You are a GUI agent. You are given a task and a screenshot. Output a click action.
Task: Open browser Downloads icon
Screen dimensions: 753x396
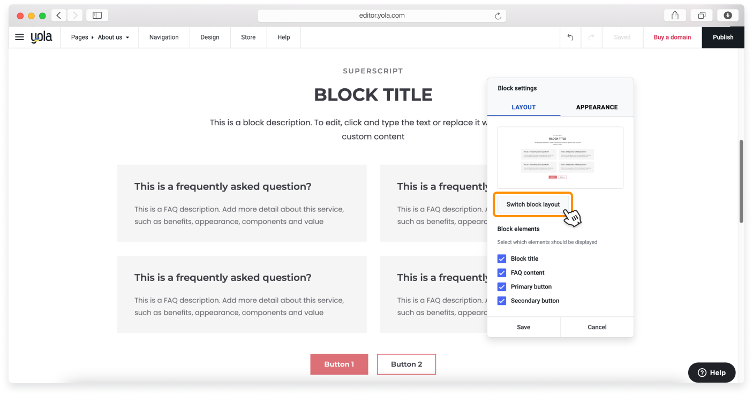pos(728,15)
